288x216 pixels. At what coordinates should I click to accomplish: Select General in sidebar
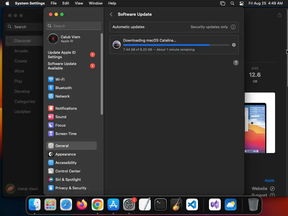pyautogui.click(x=71, y=146)
